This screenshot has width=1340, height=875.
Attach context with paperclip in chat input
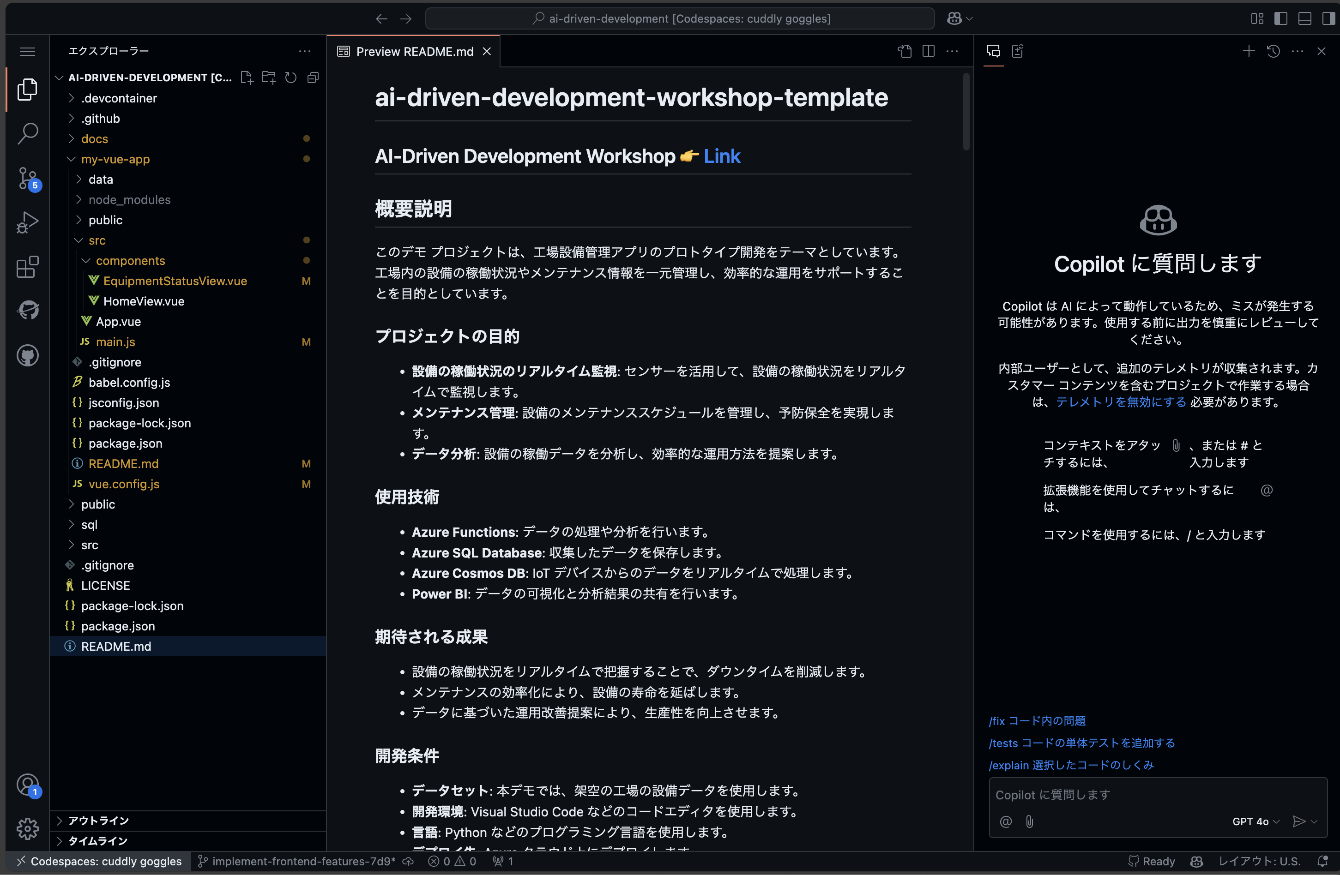(1029, 821)
